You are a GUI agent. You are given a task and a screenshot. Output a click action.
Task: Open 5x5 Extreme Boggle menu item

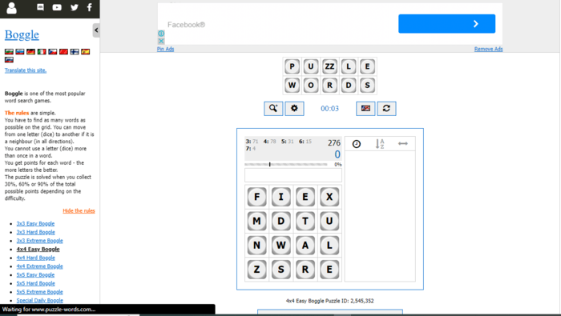[x=40, y=292]
